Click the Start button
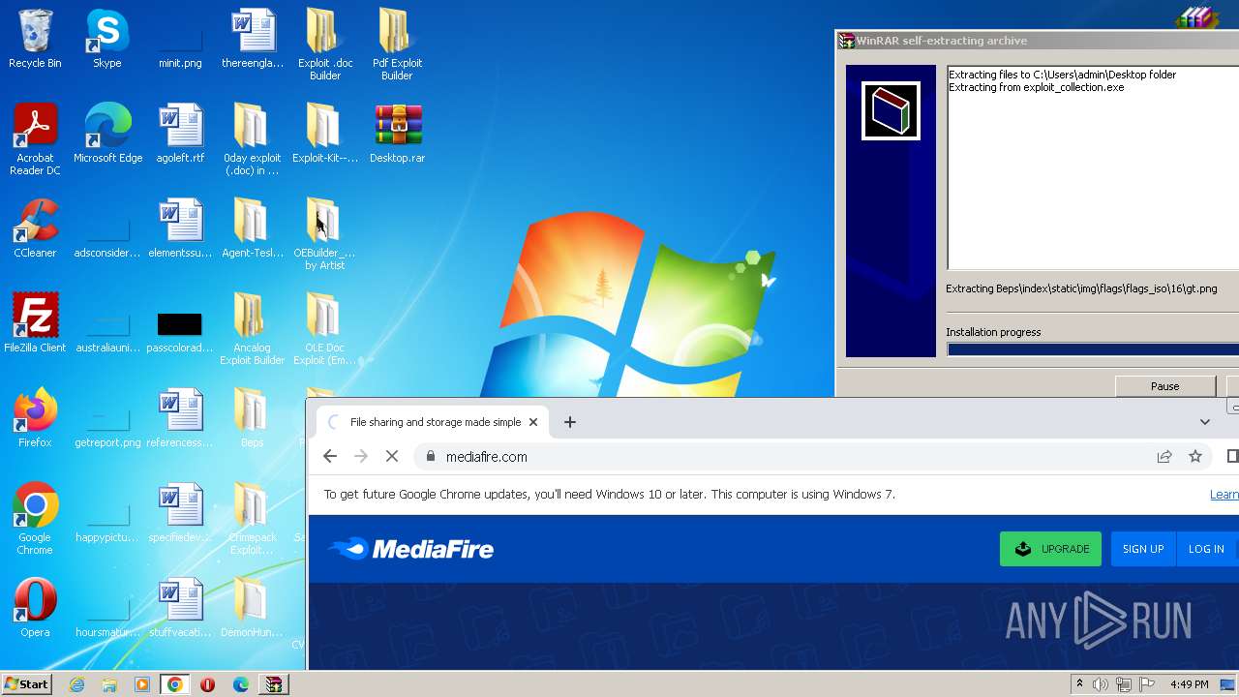 tap(27, 683)
